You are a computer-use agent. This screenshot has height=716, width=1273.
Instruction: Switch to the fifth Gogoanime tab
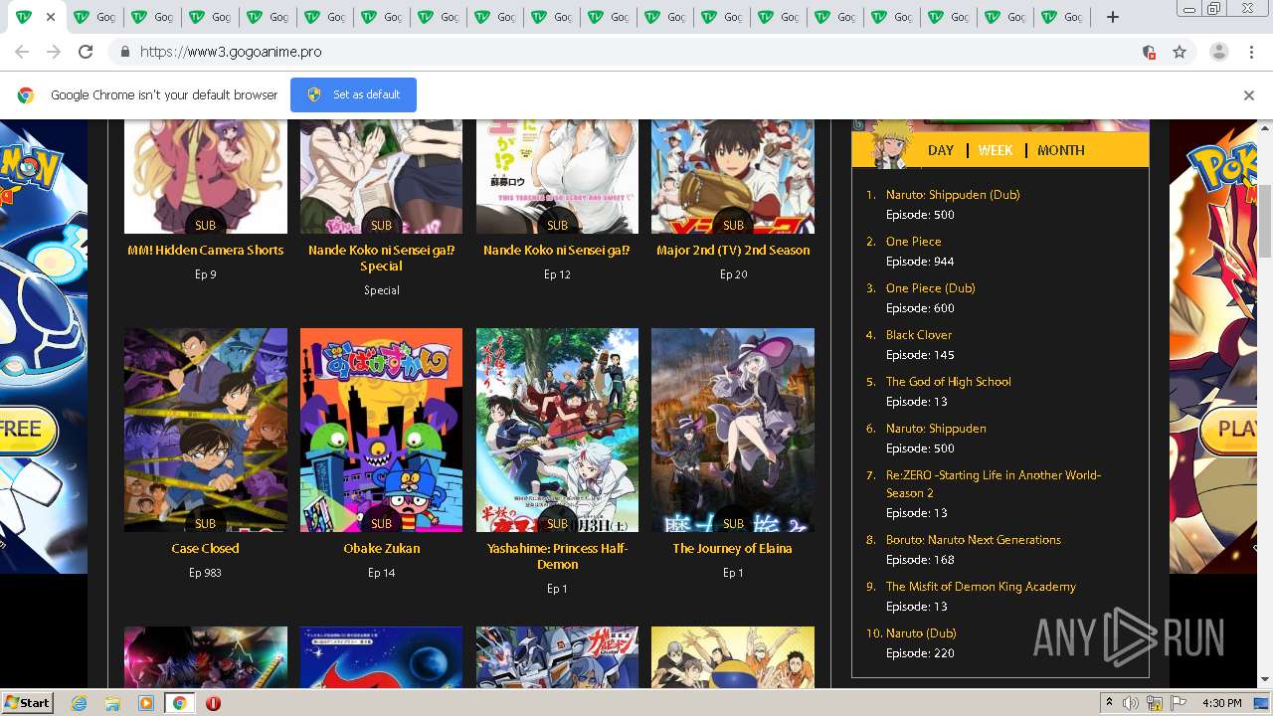point(268,17)
